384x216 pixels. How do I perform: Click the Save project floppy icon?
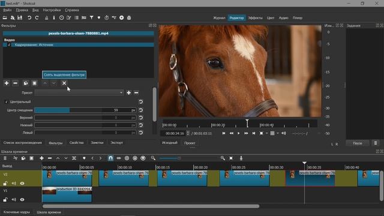(x=20, y=17)
